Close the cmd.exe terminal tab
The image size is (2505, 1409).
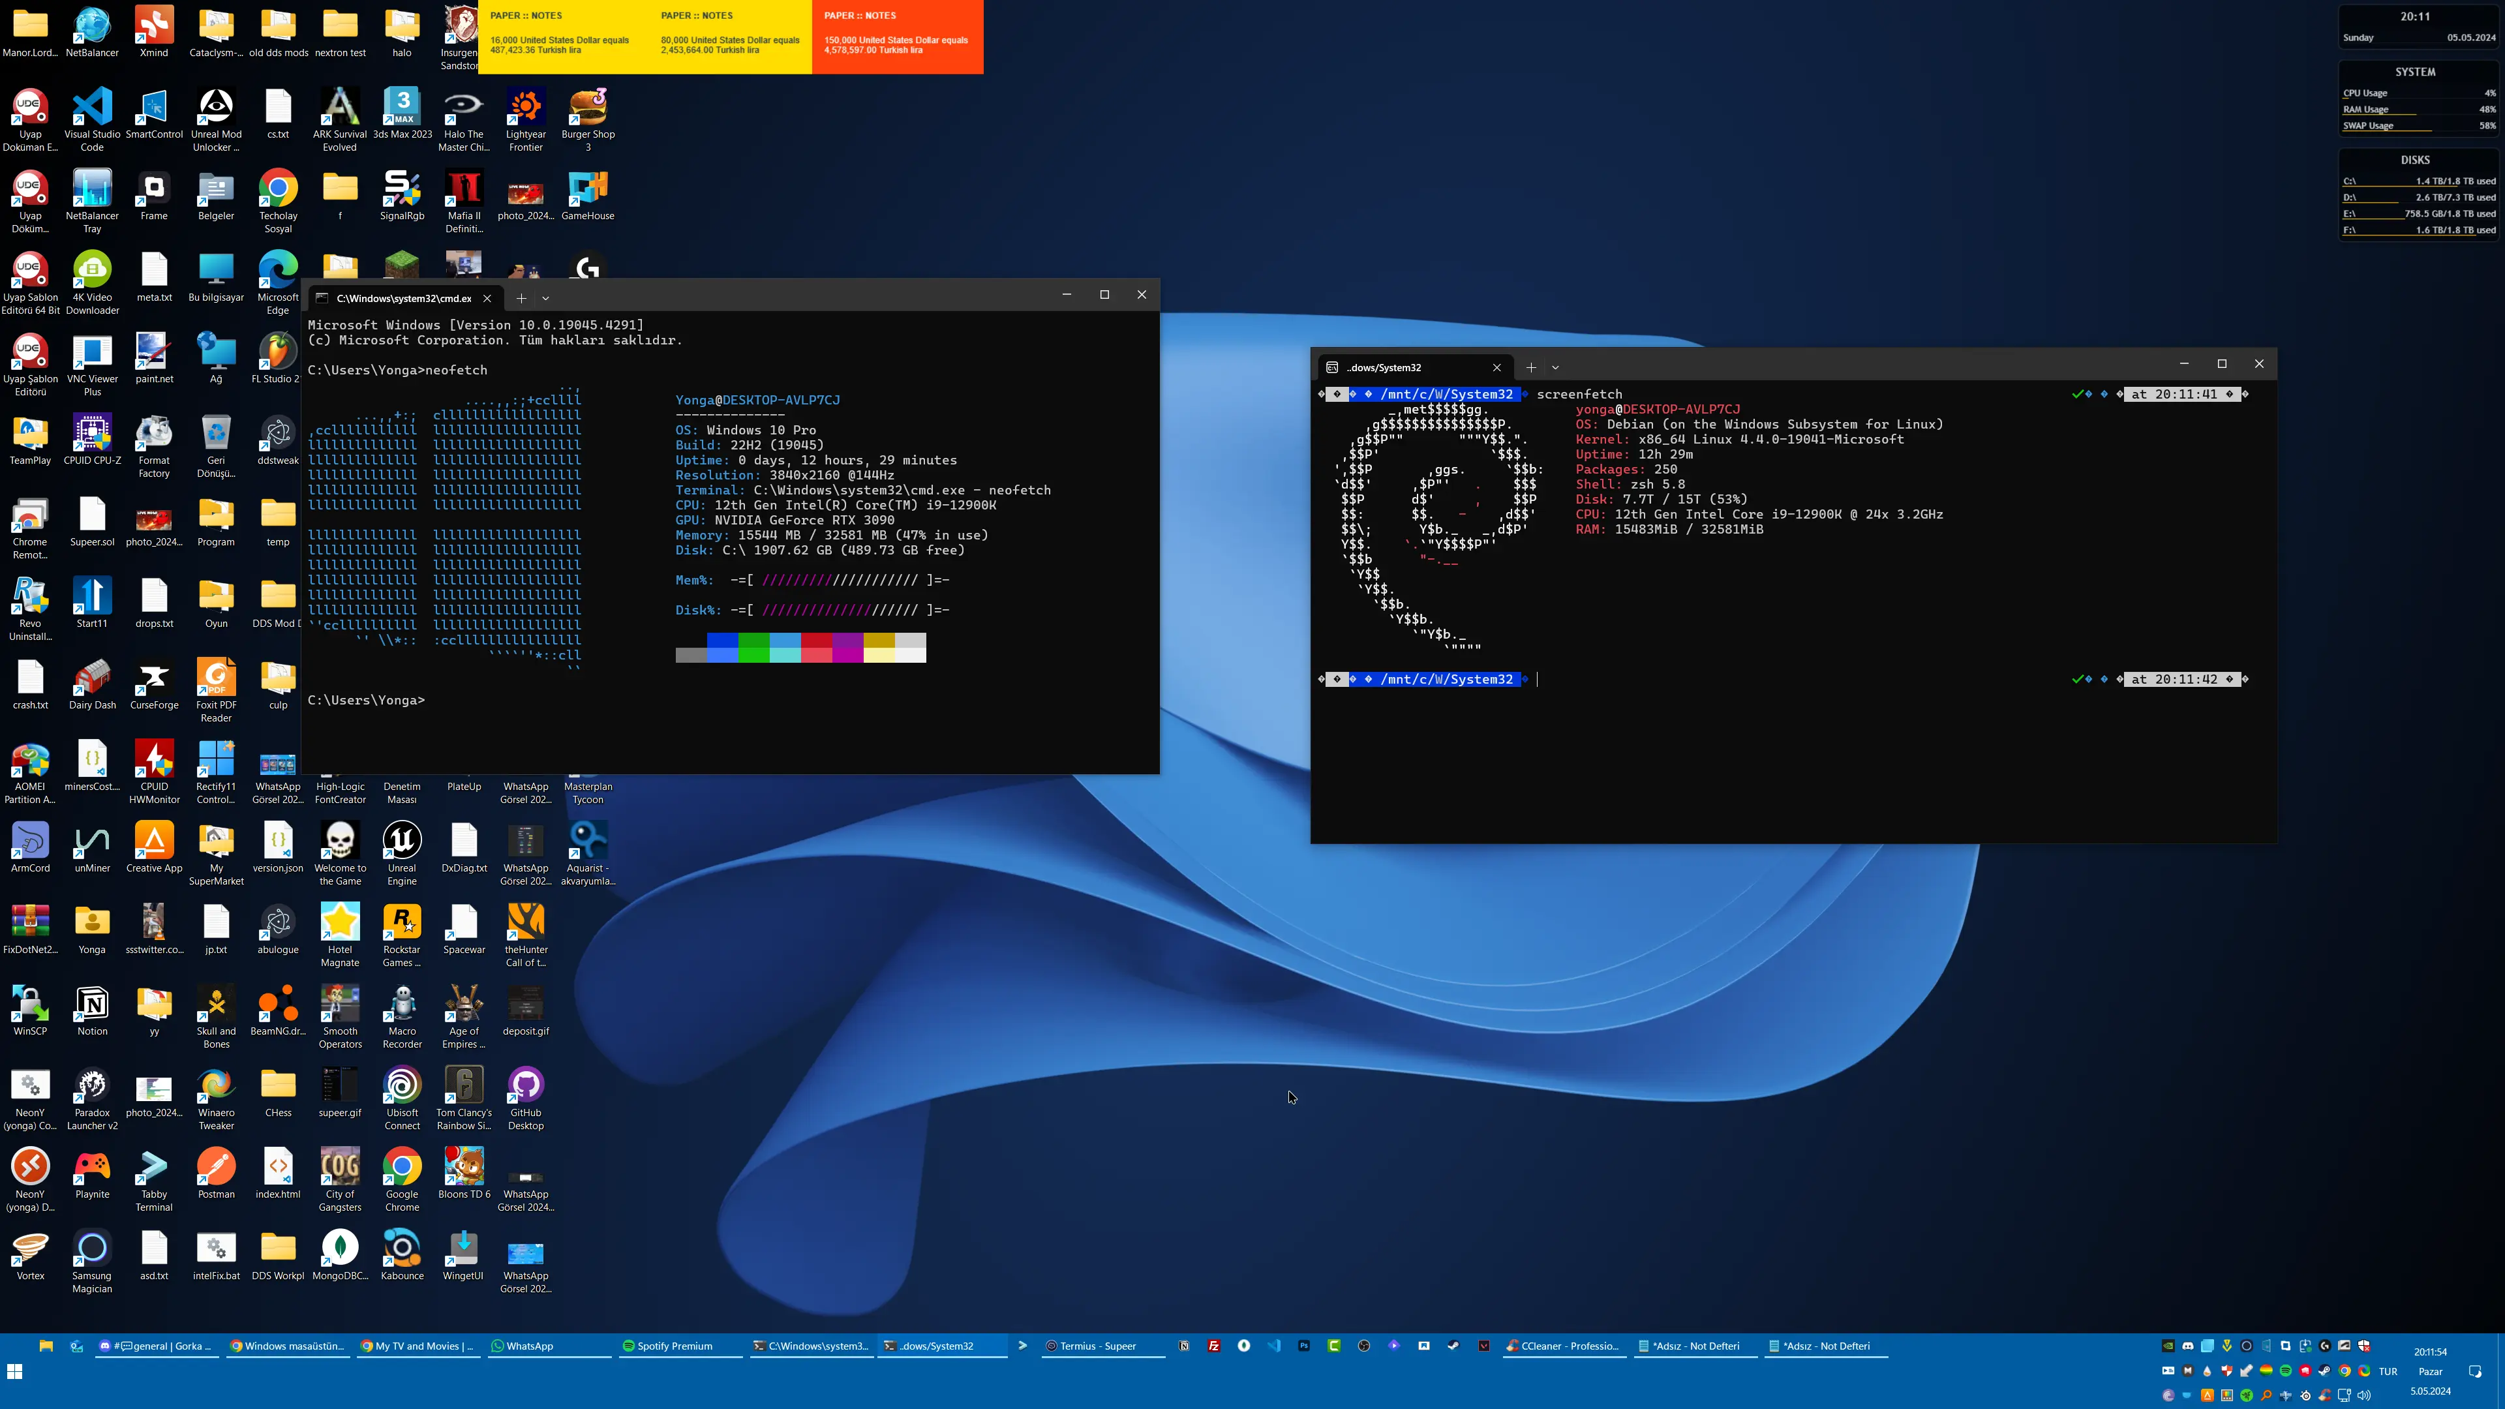pyautogui.click(x=487, y=299)
